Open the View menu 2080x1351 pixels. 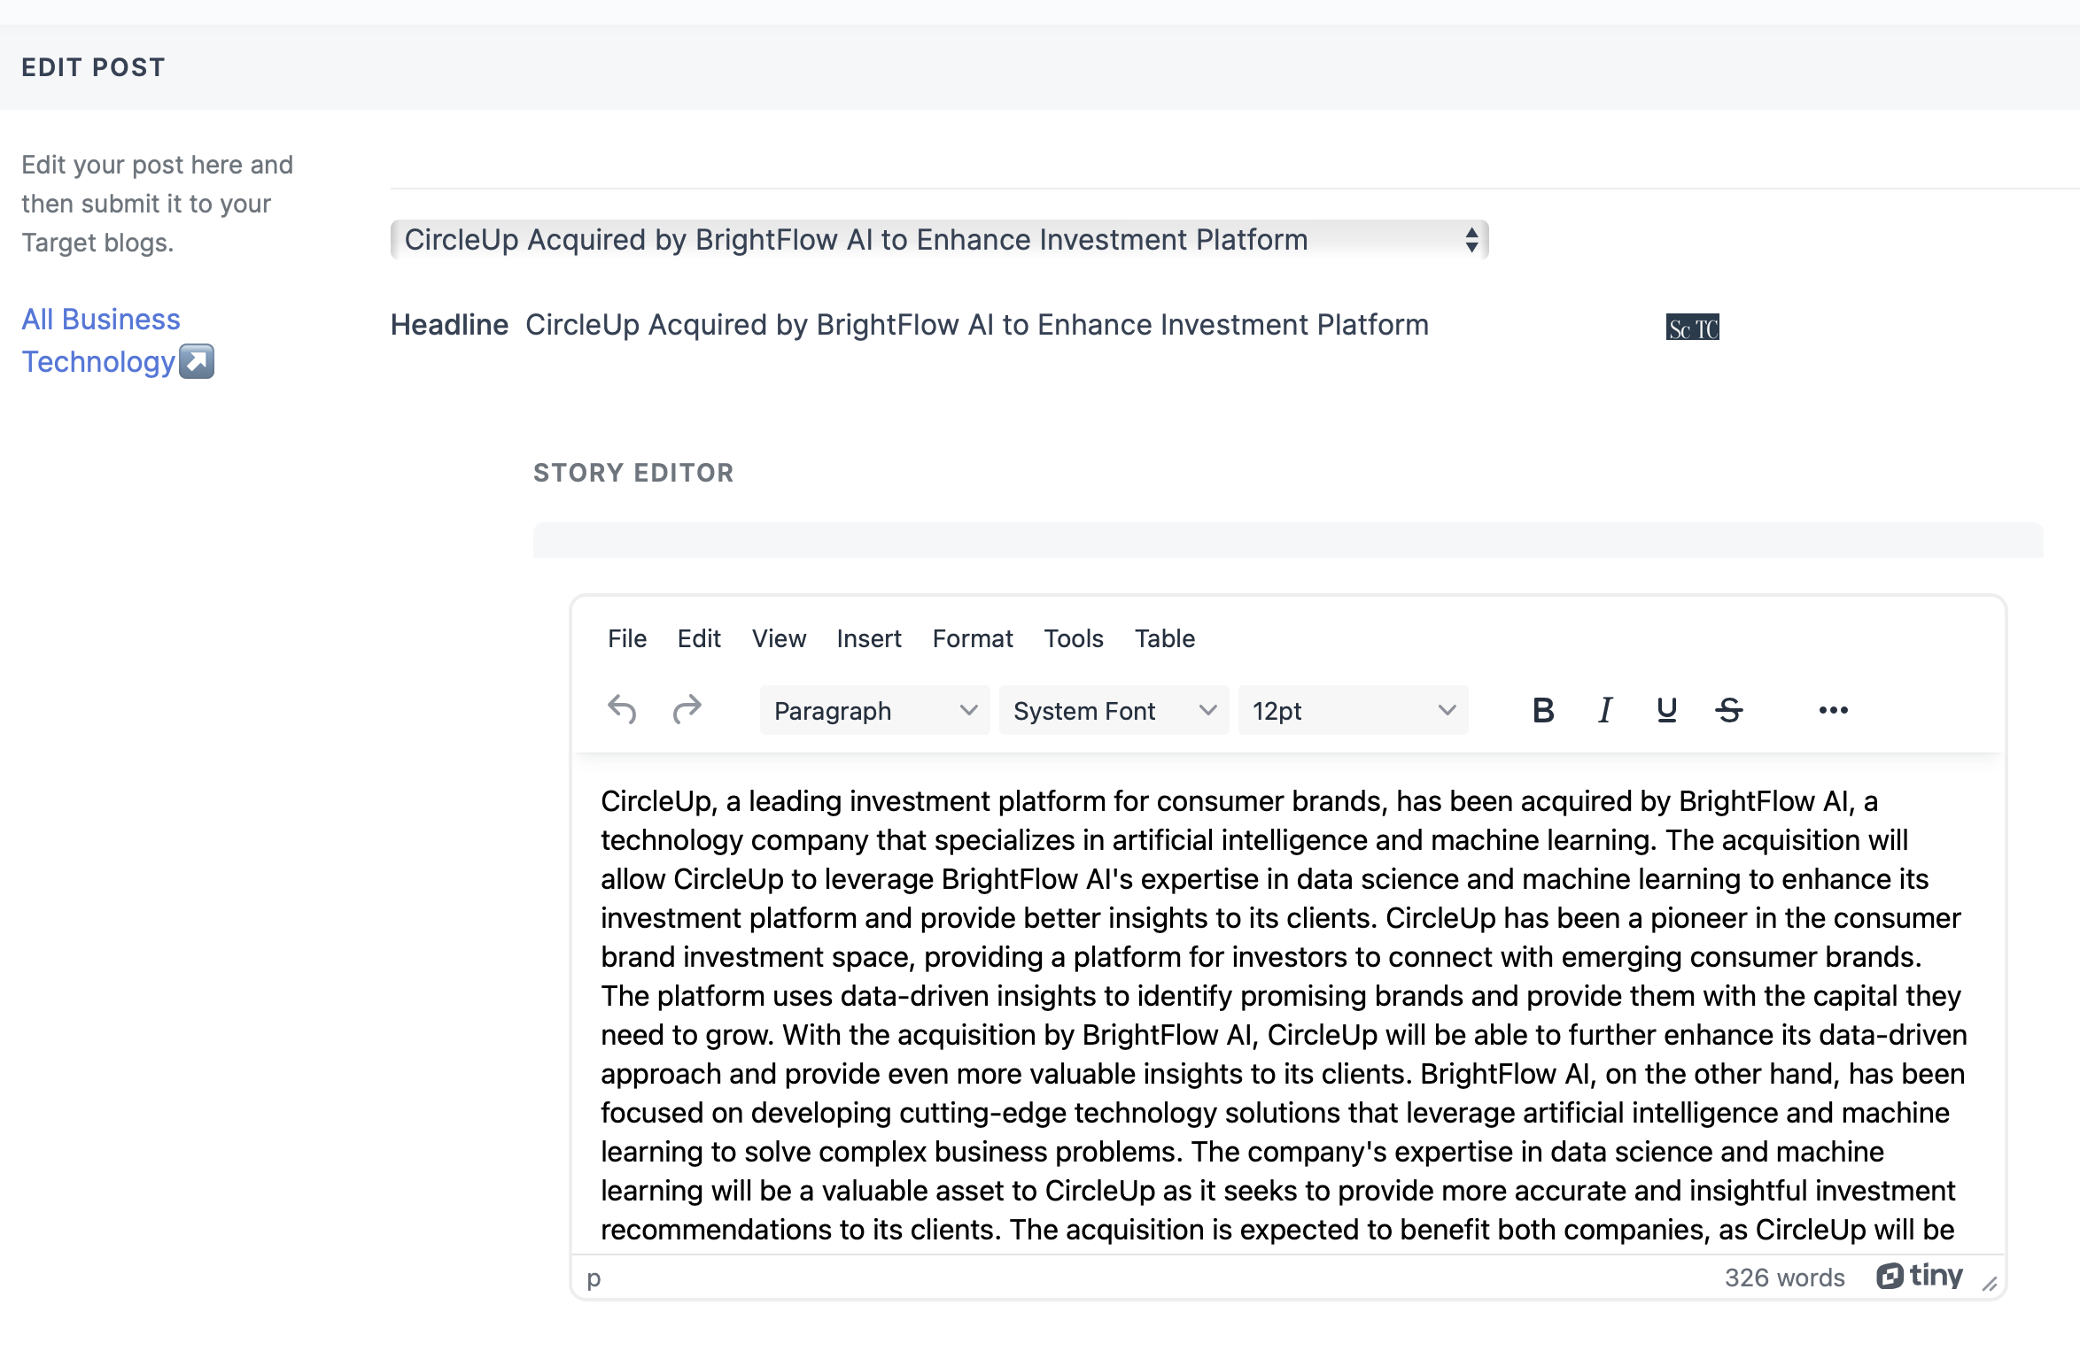[779, 638]
